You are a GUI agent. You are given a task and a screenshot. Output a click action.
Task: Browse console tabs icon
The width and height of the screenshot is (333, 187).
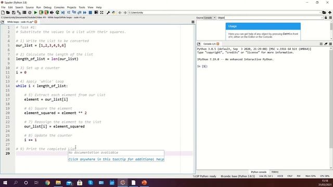tap(199, 44)
